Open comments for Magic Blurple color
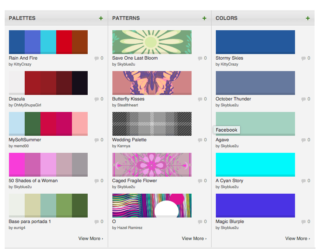The height and width of the screenshot is (249, 318). (x=306, y=222)
